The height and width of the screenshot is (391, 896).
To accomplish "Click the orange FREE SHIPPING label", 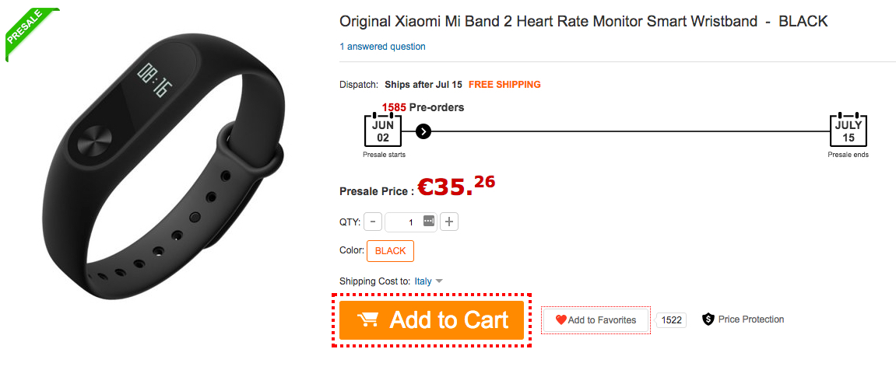I will pyautogui.click(x=504, y=85).
